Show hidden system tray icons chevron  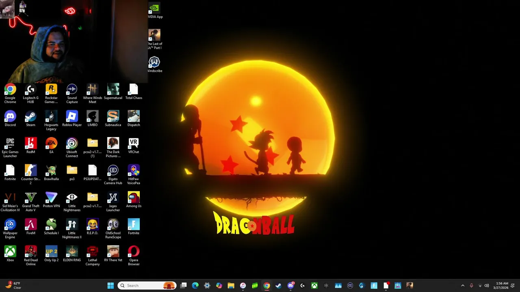coord(463,286)
